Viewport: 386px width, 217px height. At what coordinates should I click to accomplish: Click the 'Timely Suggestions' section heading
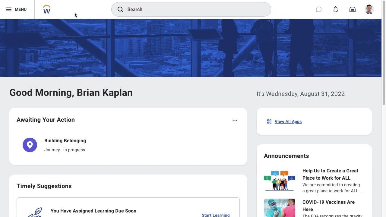(x=44, y=186)
